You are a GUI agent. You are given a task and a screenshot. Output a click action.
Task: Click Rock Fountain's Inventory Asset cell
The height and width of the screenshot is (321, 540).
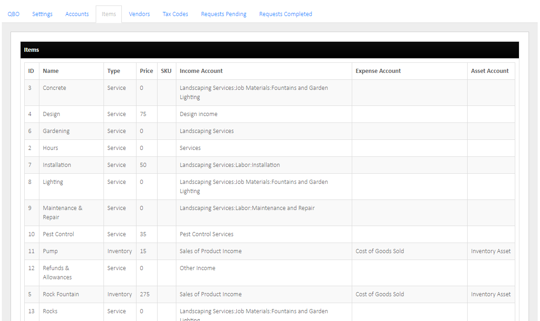491,294
